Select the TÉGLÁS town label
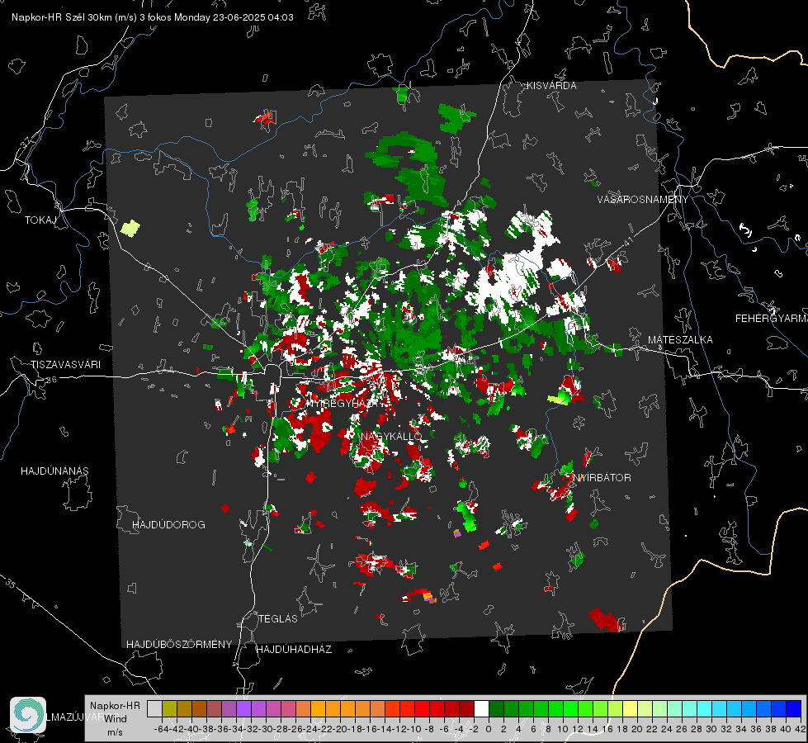 click(278, 619)
